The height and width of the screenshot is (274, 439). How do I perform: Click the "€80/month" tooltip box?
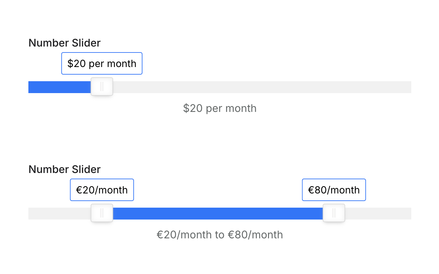[334, 190]
